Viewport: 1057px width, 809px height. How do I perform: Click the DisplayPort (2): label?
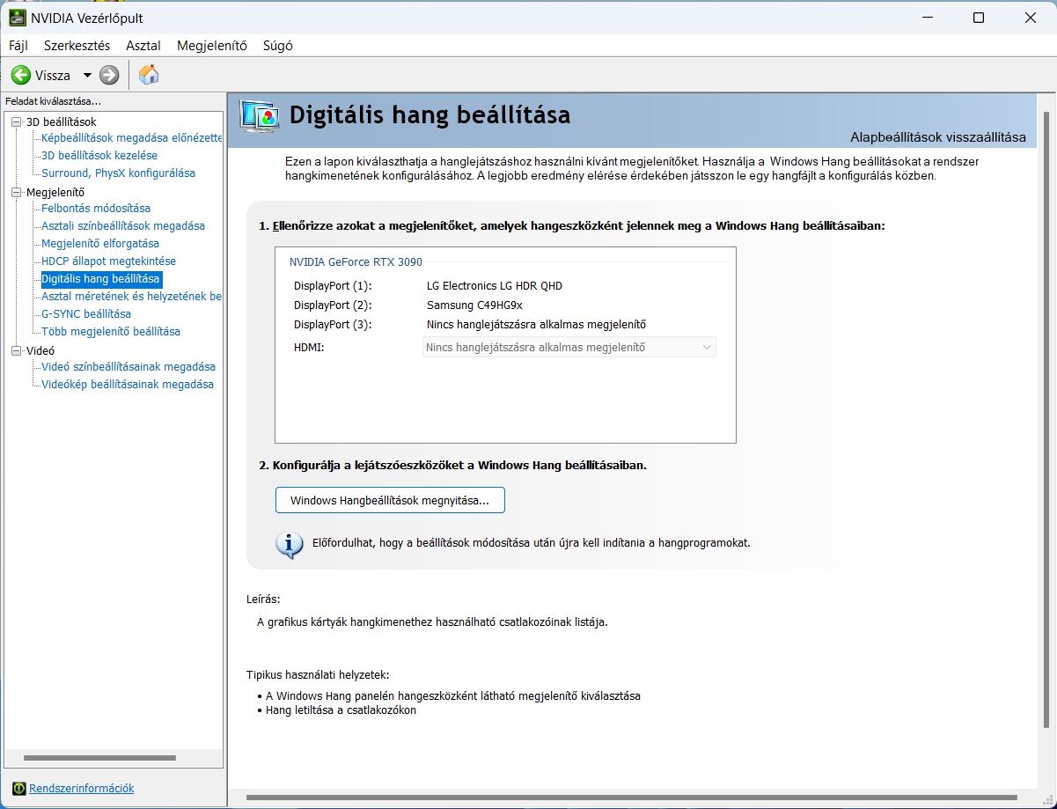pos(333,305)
